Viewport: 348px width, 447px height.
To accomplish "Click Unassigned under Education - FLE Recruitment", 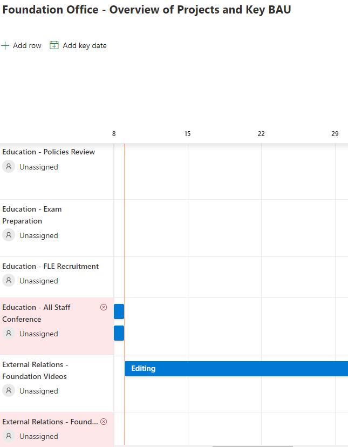I will pos(39,281).
